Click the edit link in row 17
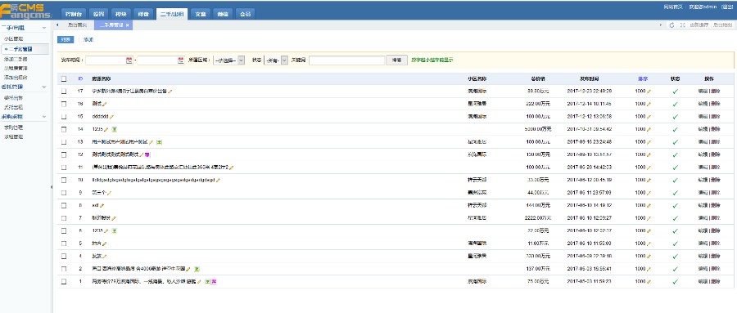The image size is (737, 313). [x=703, y=92]
